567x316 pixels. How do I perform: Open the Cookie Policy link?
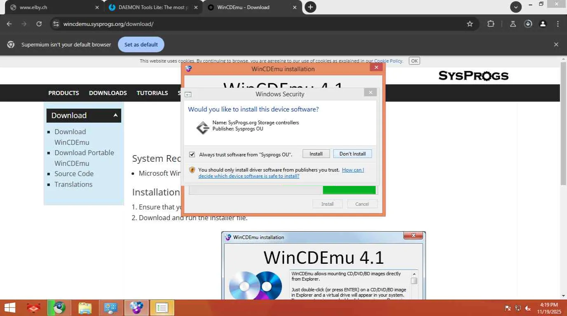pyautogui.click(x=388, y=61)
